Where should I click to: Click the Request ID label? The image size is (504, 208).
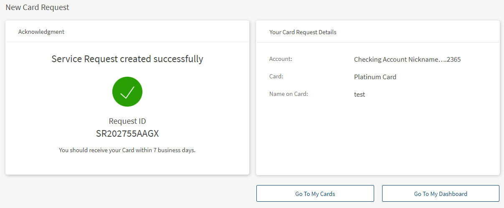point(127,121)
